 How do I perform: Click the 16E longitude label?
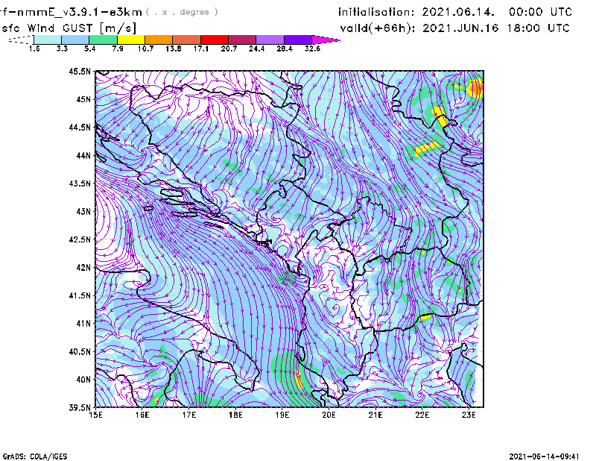pos(142,415)
